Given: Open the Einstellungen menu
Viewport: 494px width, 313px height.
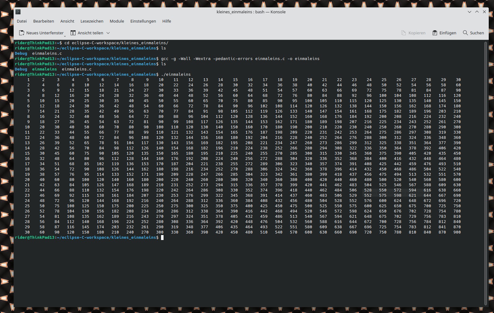Looking at the screenshot, I should (143, 21).
